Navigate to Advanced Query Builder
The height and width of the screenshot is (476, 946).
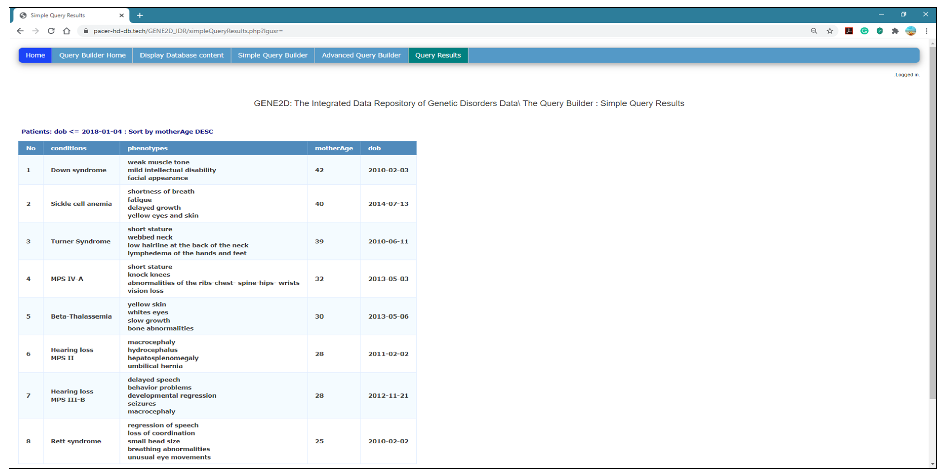click(361, 55)
